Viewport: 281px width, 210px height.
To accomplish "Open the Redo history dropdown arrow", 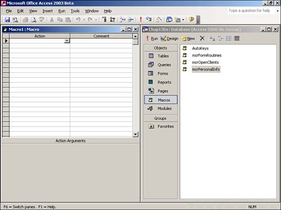I will point(96,20).
